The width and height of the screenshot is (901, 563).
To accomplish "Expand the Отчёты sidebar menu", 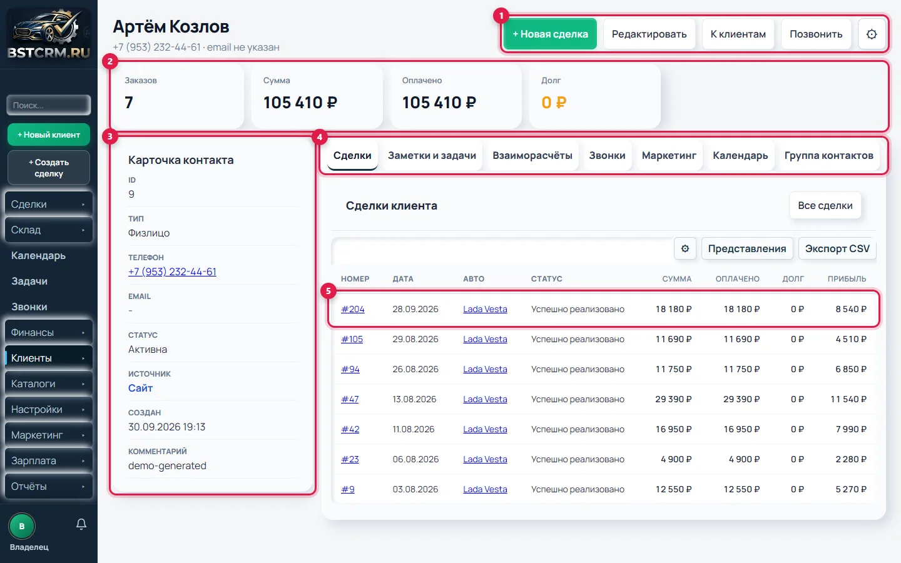I will [x=49, y=486].
